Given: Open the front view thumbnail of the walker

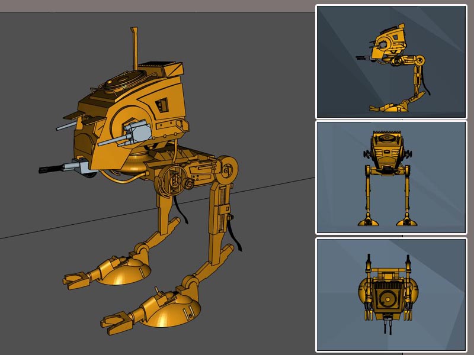Looking at the screenshot, I should click(391, 177).
